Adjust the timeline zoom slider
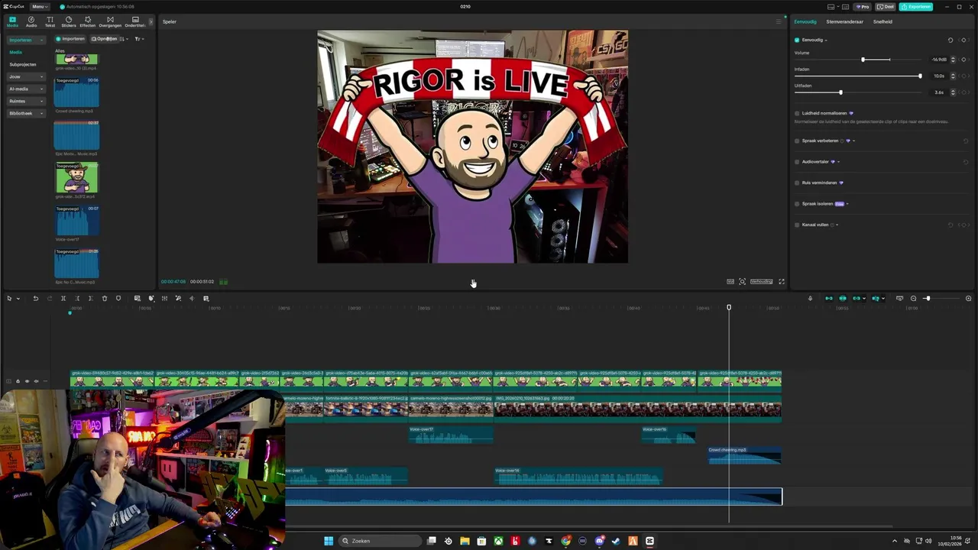 coord(928,298)
